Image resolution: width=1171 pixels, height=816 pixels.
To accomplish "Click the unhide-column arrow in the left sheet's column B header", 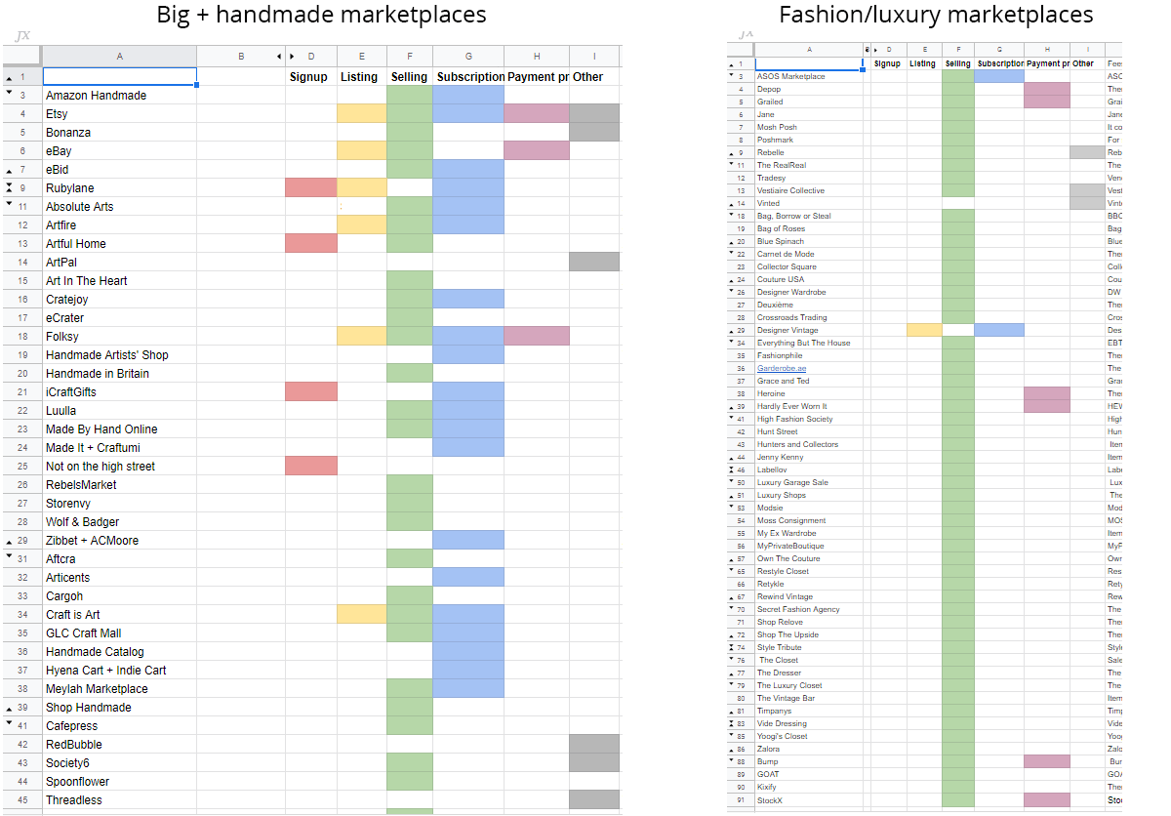I will [x=279, y=57].
